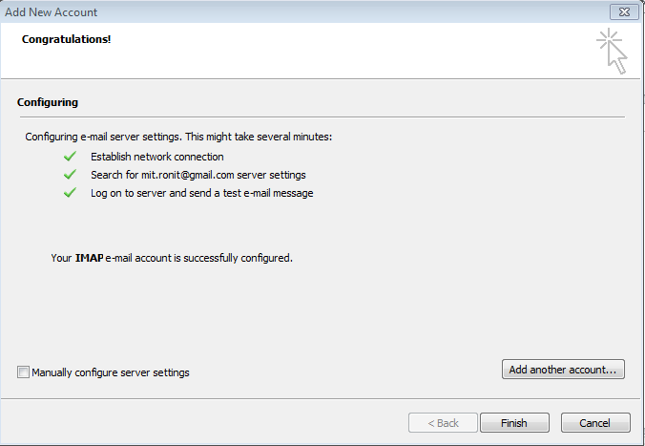Enable Manually configure server settings checkbox
This screenshot has height=446, width=645.
pos(23,372)
